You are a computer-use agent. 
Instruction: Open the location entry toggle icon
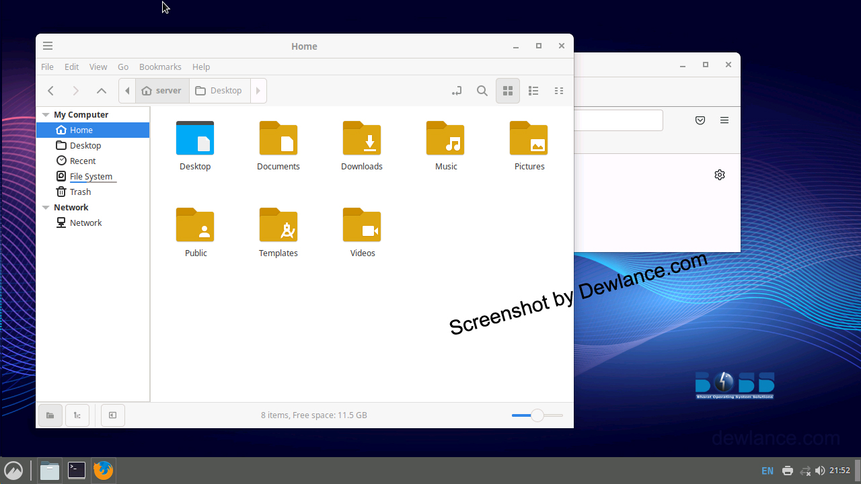click(x=456, y=91)
